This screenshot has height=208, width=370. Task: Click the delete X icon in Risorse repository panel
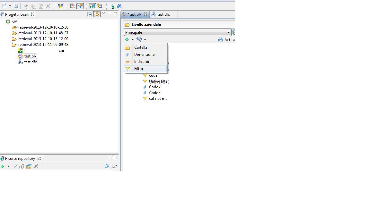(36, 166)
